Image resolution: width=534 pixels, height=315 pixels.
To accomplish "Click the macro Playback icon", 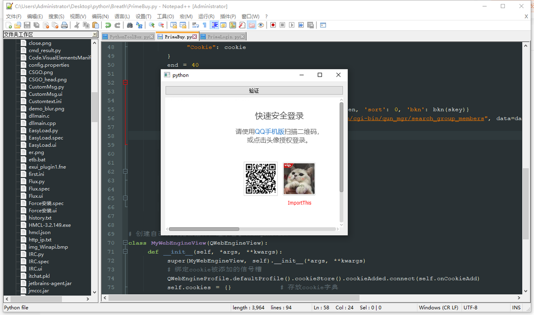I will pyautogui.click(x=292, y=25).
